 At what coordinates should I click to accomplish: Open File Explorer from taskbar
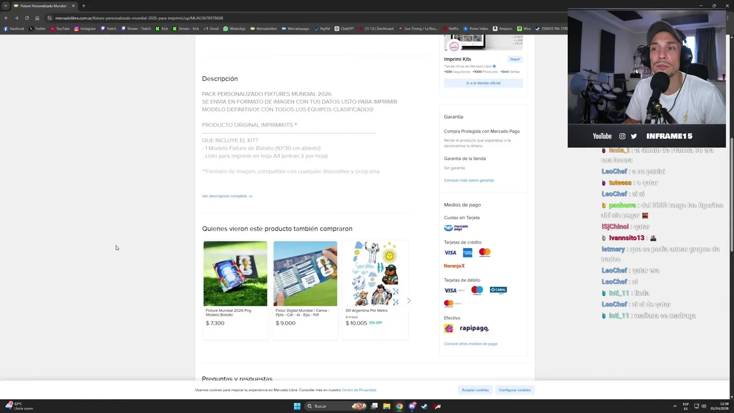tap(386, 406)
